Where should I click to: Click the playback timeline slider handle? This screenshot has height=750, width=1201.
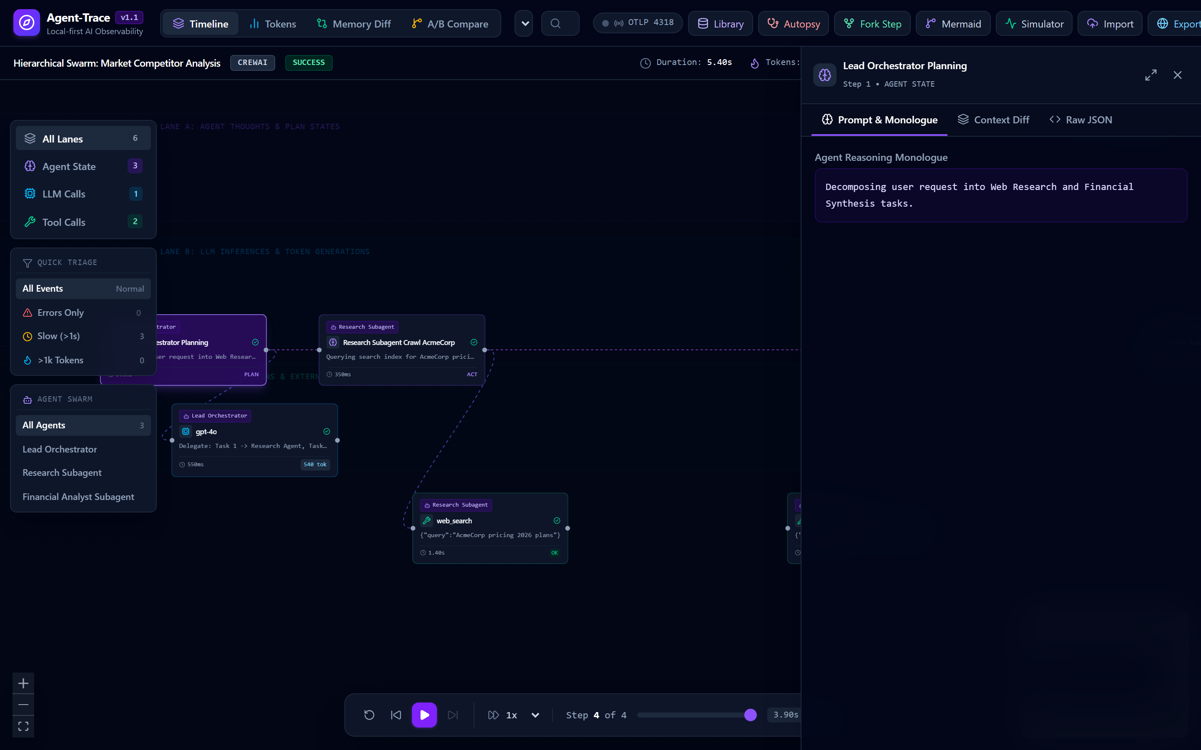point(750,715)
